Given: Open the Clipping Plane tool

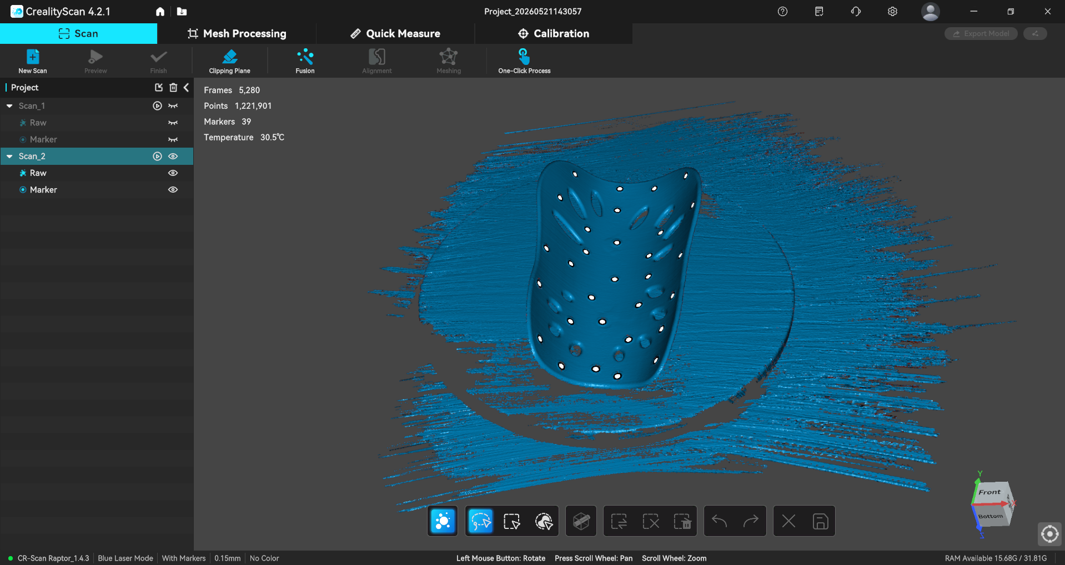Looking at the screenshot, I should [229, 61].
